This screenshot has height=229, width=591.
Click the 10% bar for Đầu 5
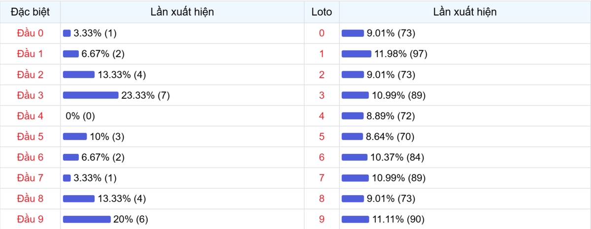pyautogui.click(x=75, y=137)
